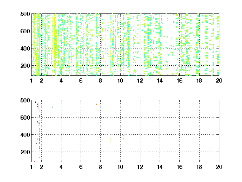
Task: Pick x-axis tick label 14 under lower plot
Action: tap(160, 167)
